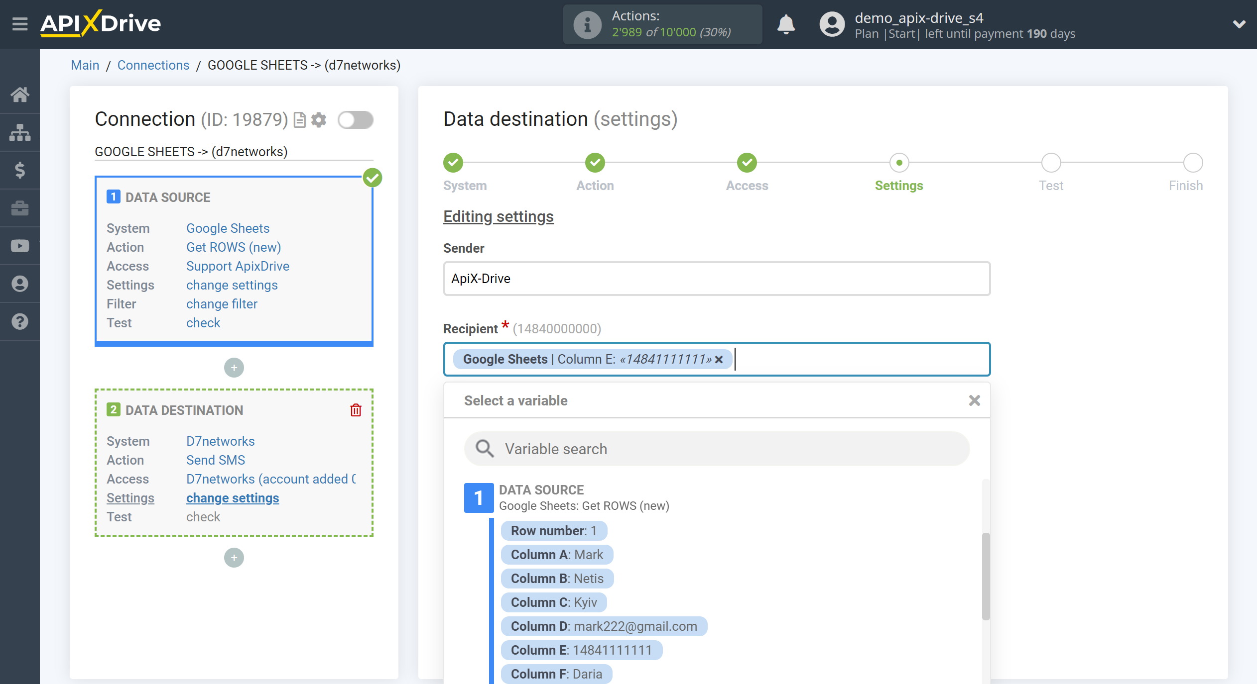Go to the Connections breadcrumb
1257x684 pixels.
153,65
